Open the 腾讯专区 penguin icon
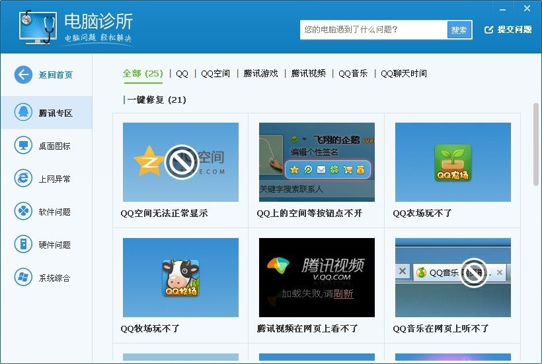 23,112
